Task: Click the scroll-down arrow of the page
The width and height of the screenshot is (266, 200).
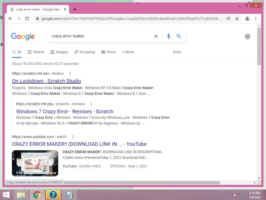Action: click(259, 178)
